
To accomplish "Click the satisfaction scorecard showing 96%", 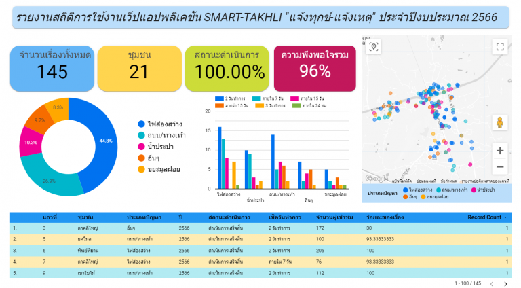I will pos(315,68).
